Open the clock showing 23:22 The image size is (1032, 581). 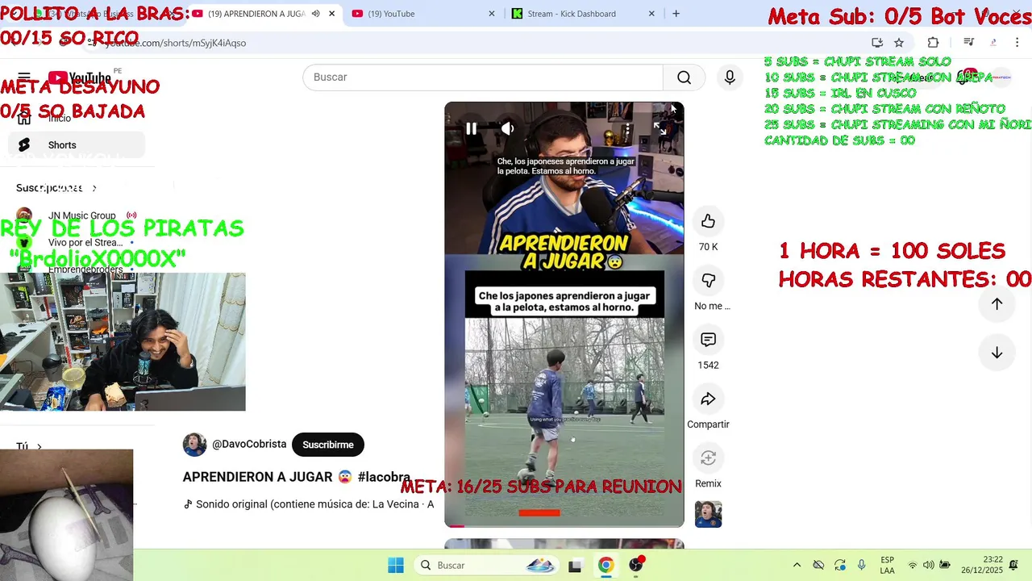click(982, 565)
